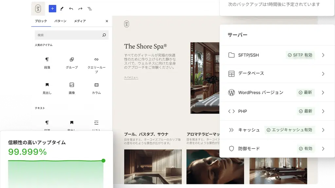Insert the カラム block

[97, 88]
